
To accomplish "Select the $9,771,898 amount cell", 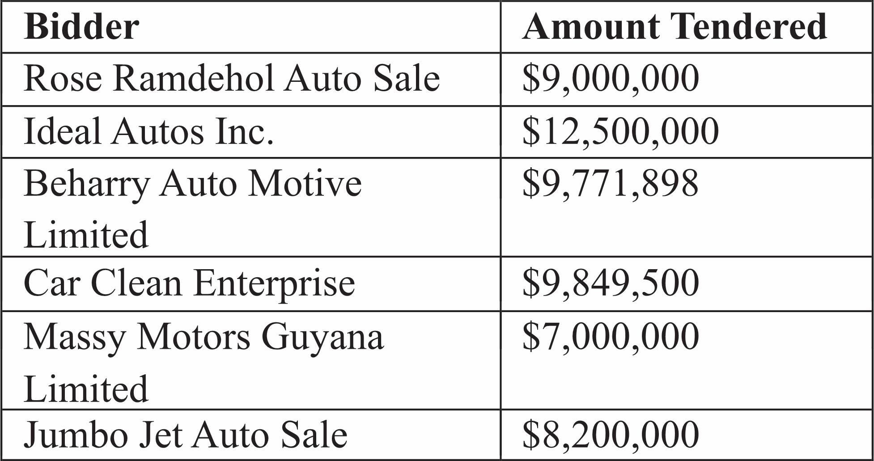I will tap(610, 184).
